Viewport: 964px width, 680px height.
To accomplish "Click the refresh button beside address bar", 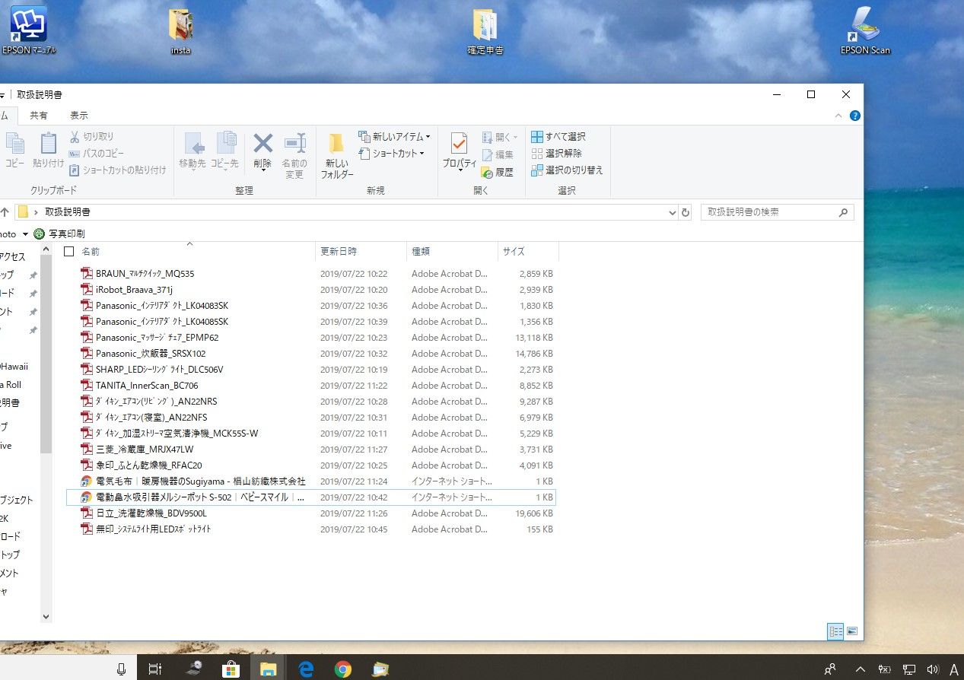I will (686, 212).
